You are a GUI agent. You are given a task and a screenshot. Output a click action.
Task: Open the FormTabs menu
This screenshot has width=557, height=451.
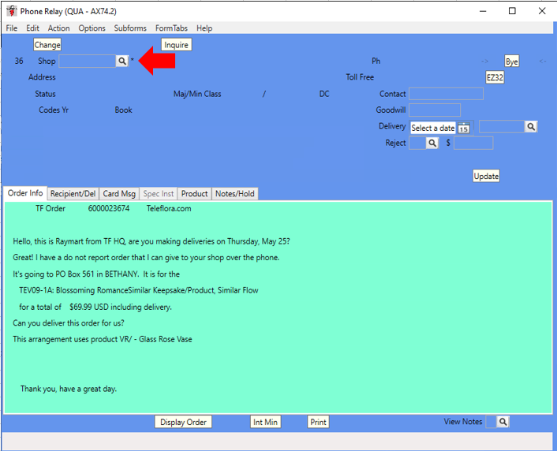pos(171,28)
